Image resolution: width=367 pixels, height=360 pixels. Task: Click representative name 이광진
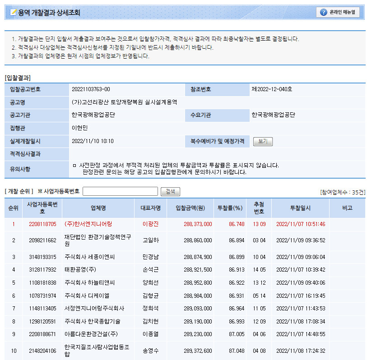click(150, 224)
